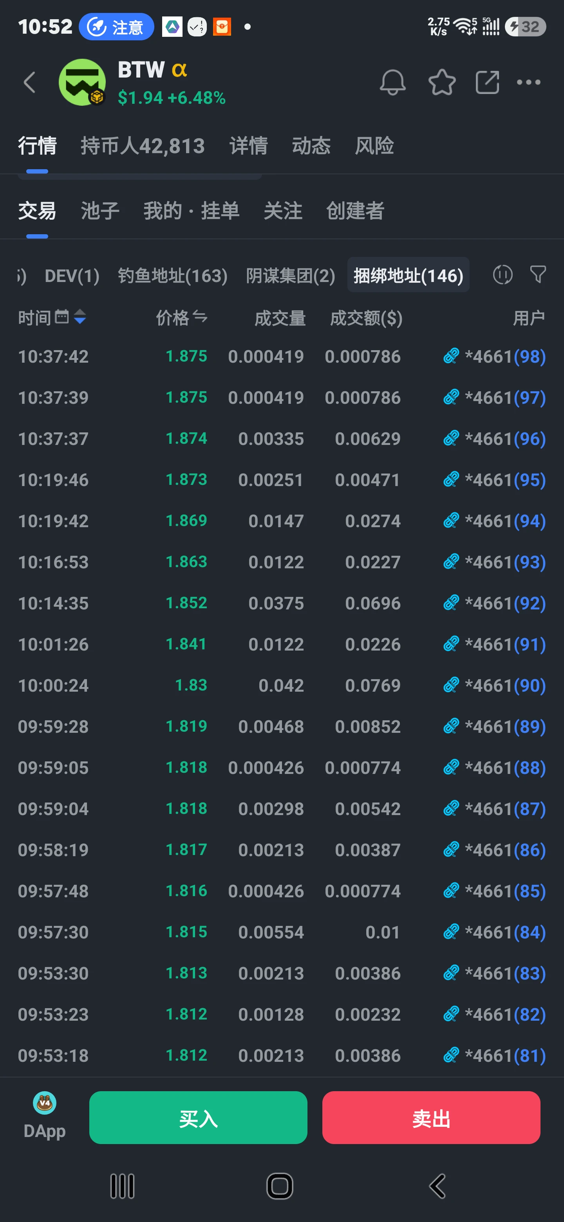This screenshot has width=564, height=1222.
Task: Toggle the time column calendar format
Action: click(61, 316)
